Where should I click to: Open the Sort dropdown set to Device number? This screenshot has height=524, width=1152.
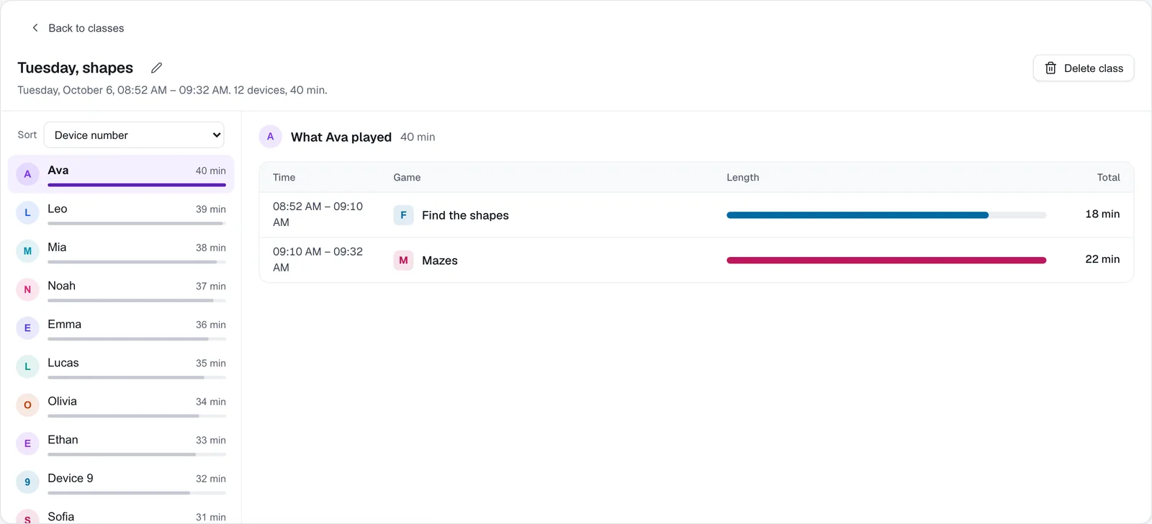[134, 135]
